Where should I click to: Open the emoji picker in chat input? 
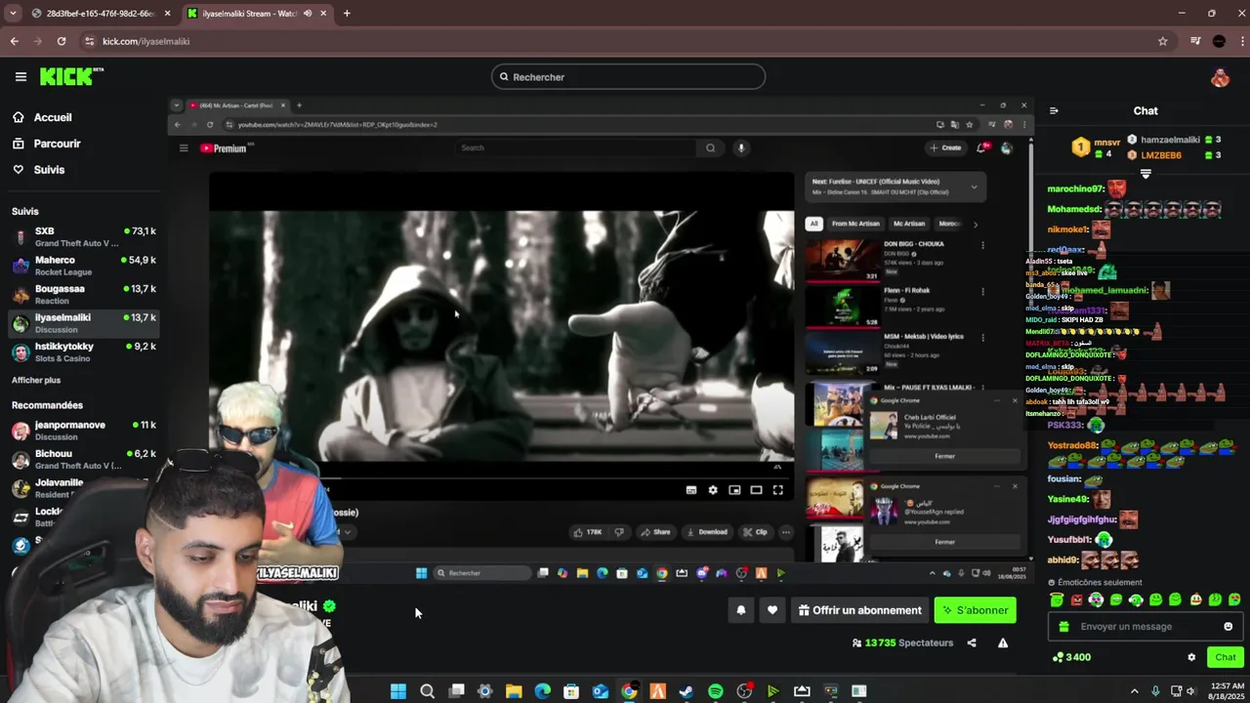coord(1229,626)
